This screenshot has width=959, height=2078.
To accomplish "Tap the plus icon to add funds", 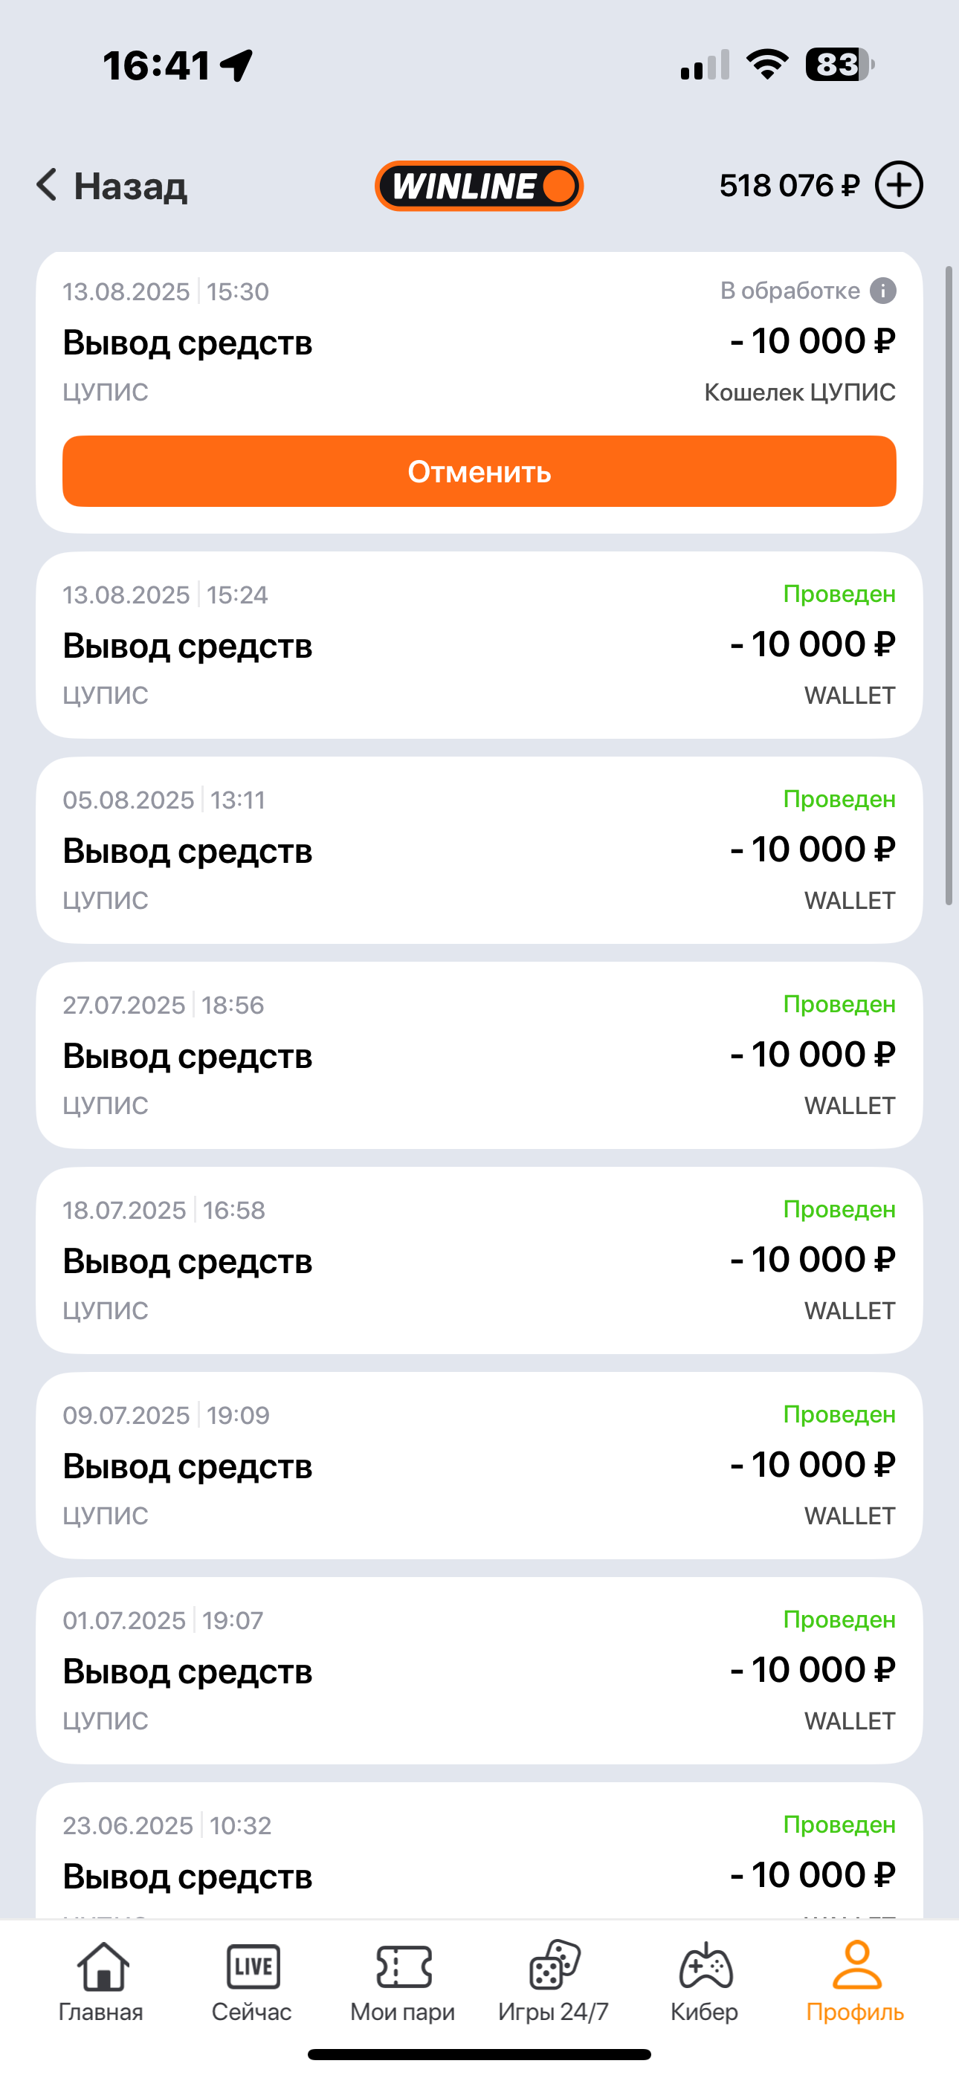I will [900, 185].
